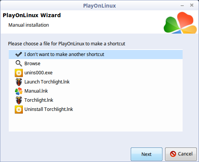Select the "Browse" list entry
Screen dimensions: 199x162
coord(96,64)
